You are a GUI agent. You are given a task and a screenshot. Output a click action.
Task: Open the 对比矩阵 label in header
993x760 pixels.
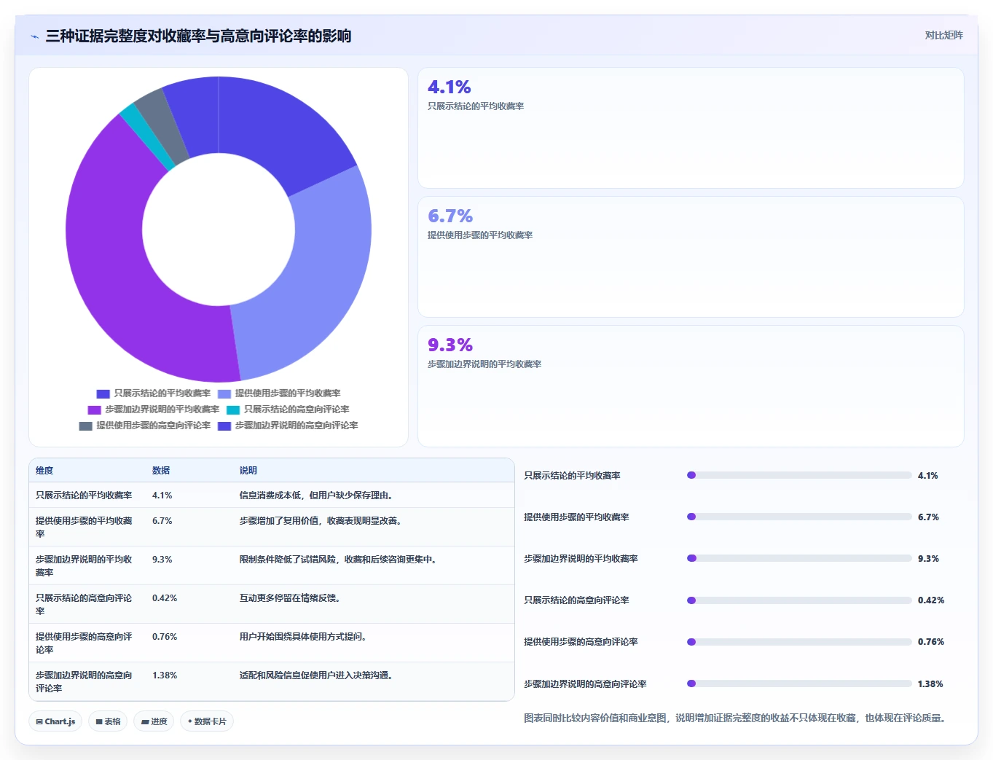coord(943,35)
